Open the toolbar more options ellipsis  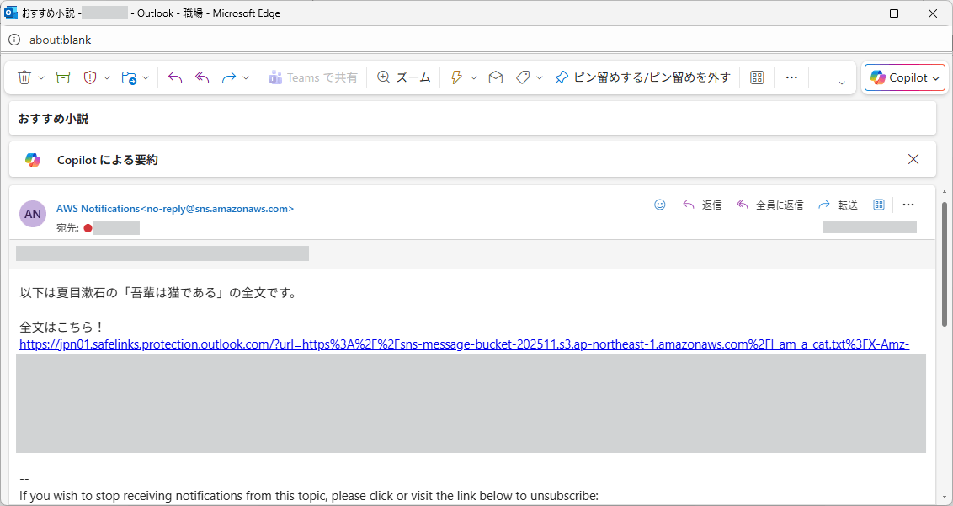tap(791, 77)
